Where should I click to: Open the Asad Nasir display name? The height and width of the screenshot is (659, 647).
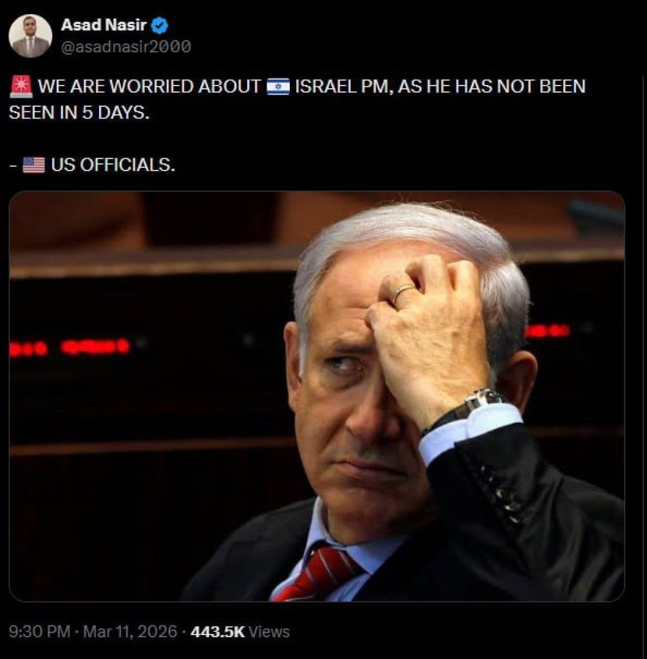[x=104, y=25]
